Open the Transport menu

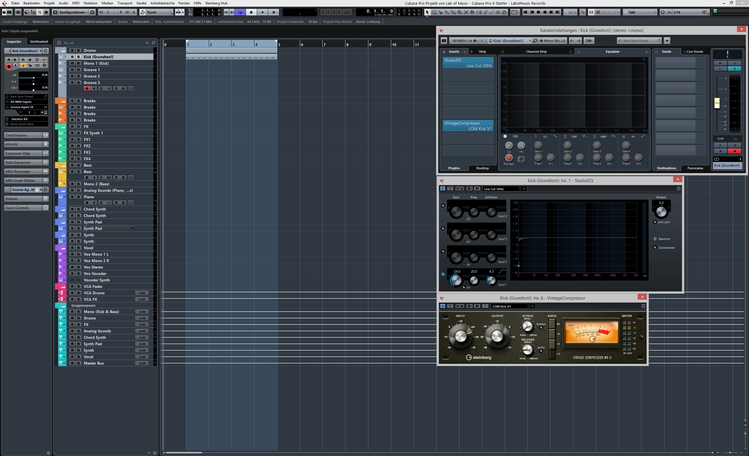pyautogui.click(x=125, y=3)
